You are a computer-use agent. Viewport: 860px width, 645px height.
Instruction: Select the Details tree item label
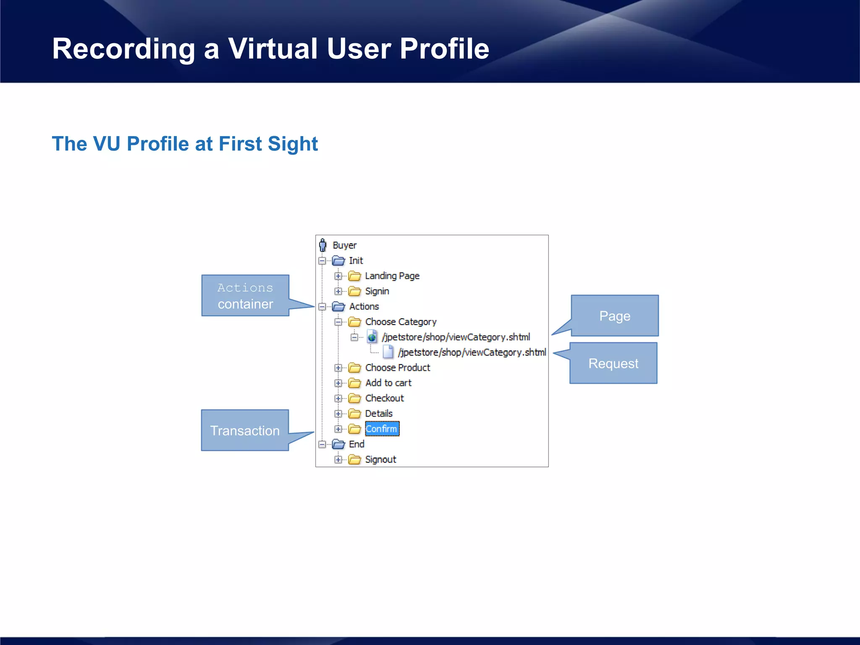pyautogui.click(x=378, y=414)
